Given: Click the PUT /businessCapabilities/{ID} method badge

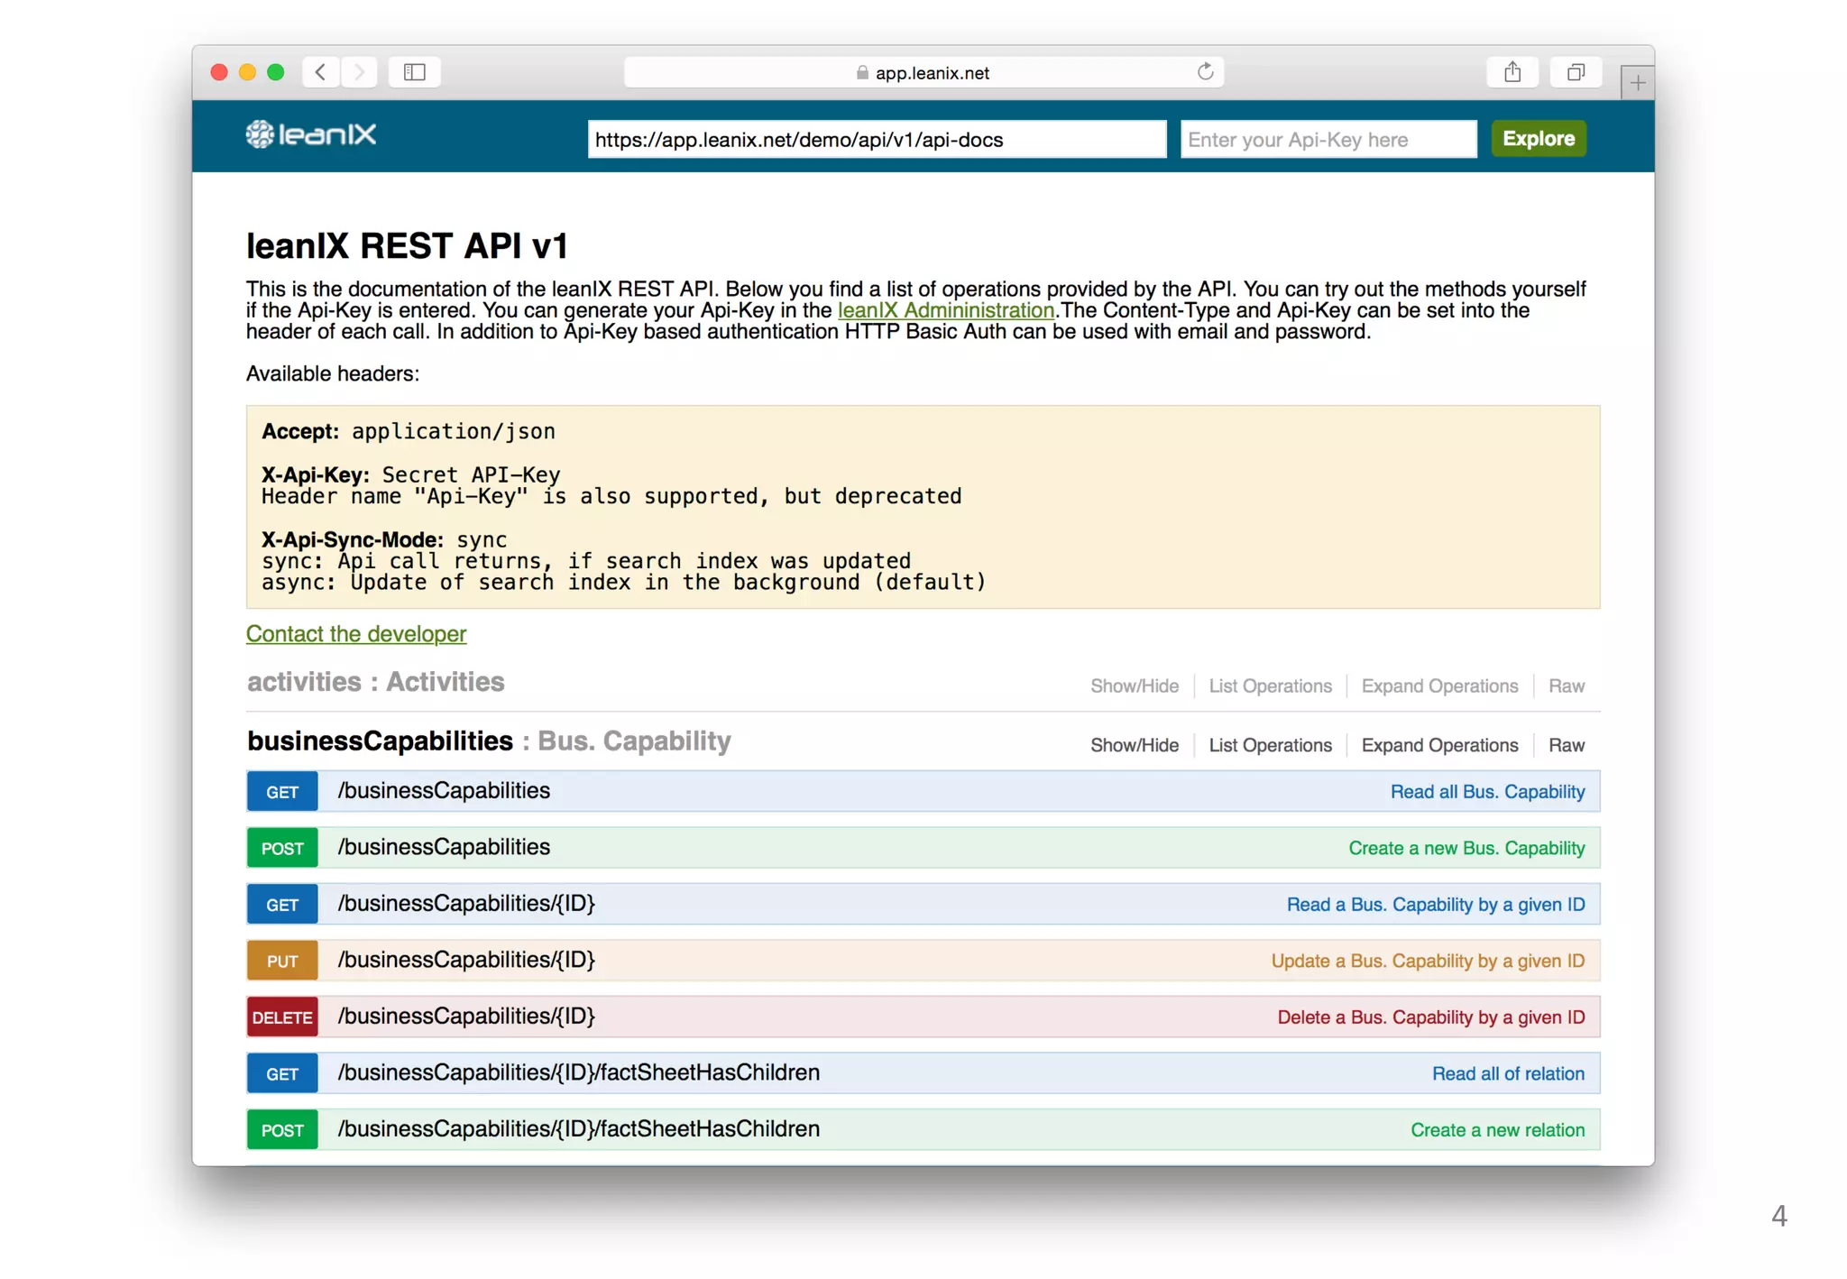Looking at the screenshot, I should coord(282,962).
